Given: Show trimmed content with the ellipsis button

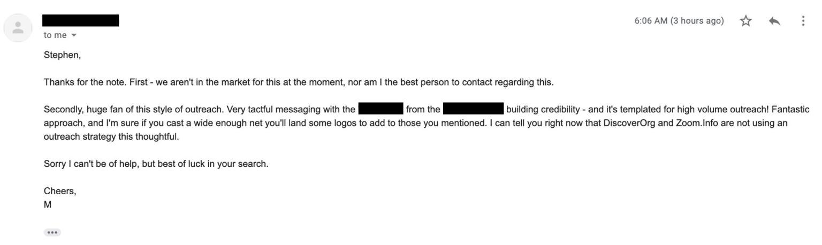Looking at the screenshot, I should [52, 233].
